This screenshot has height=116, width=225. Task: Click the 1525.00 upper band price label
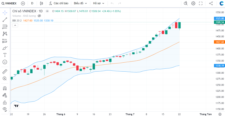click(219, 18)
